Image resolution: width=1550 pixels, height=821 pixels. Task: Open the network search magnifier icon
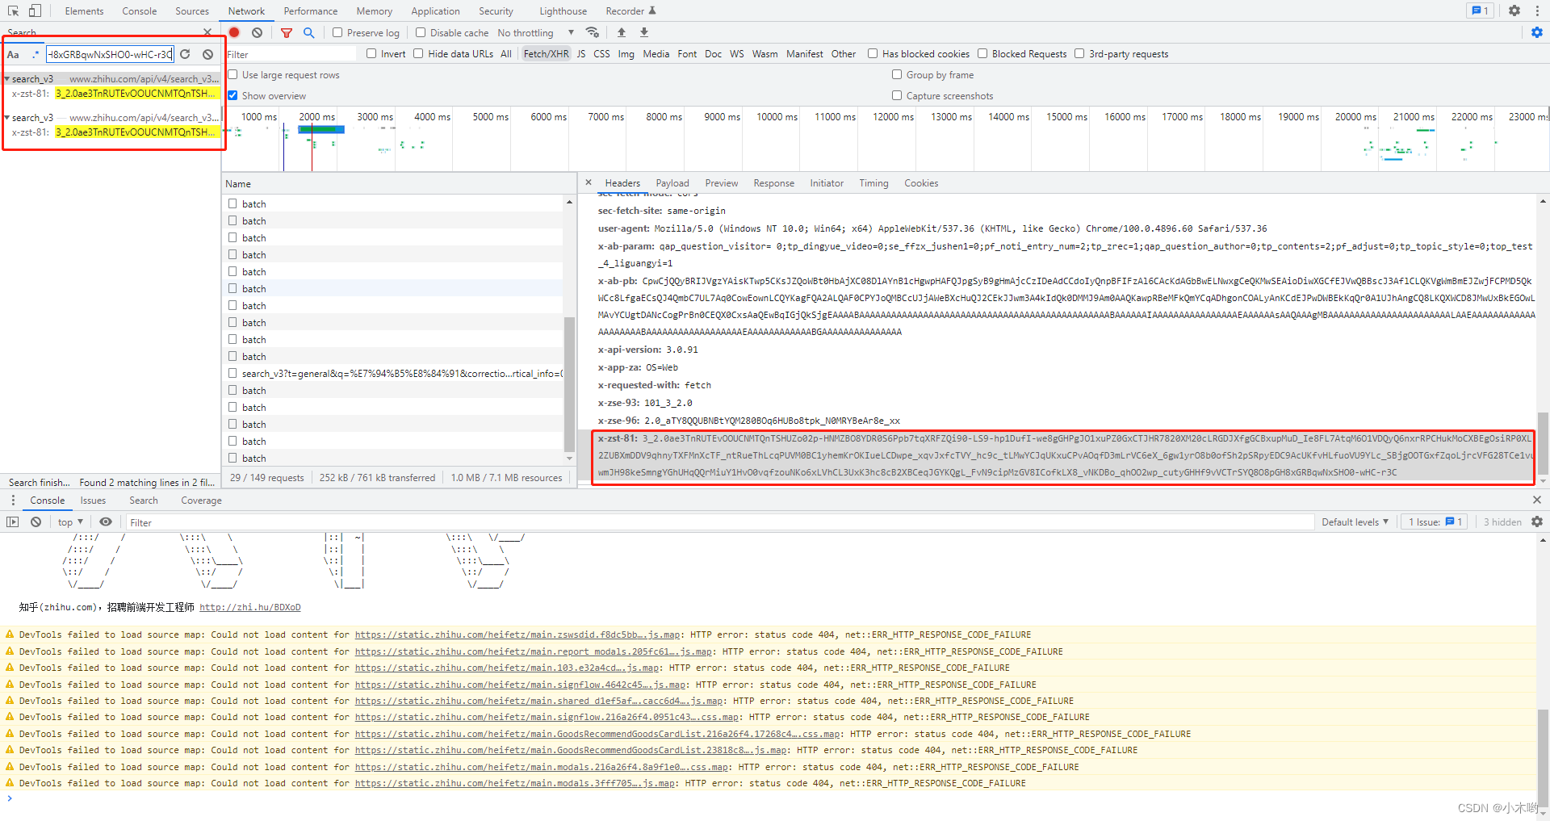pos(308,32)
